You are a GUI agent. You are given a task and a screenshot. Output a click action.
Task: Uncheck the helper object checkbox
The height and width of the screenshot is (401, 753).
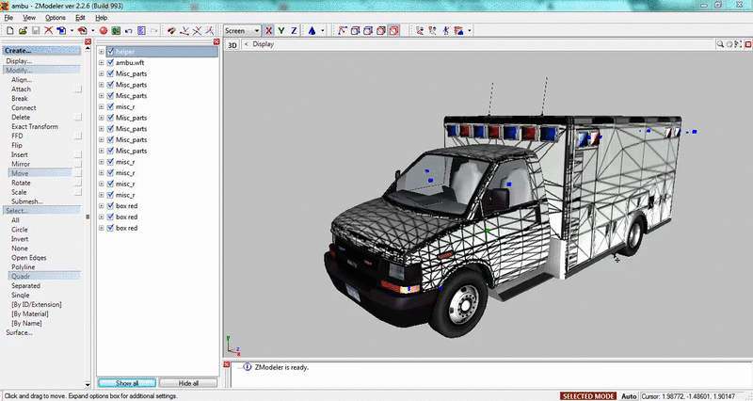110,52
